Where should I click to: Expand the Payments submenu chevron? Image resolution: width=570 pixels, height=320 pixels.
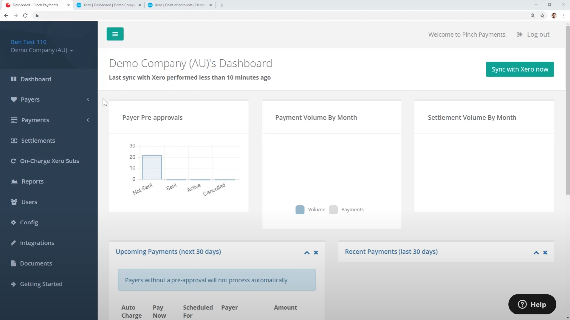[88, 120]
